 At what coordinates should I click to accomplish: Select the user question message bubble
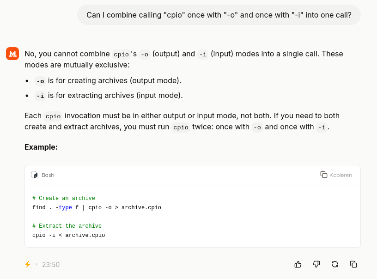tap(219, 15)
